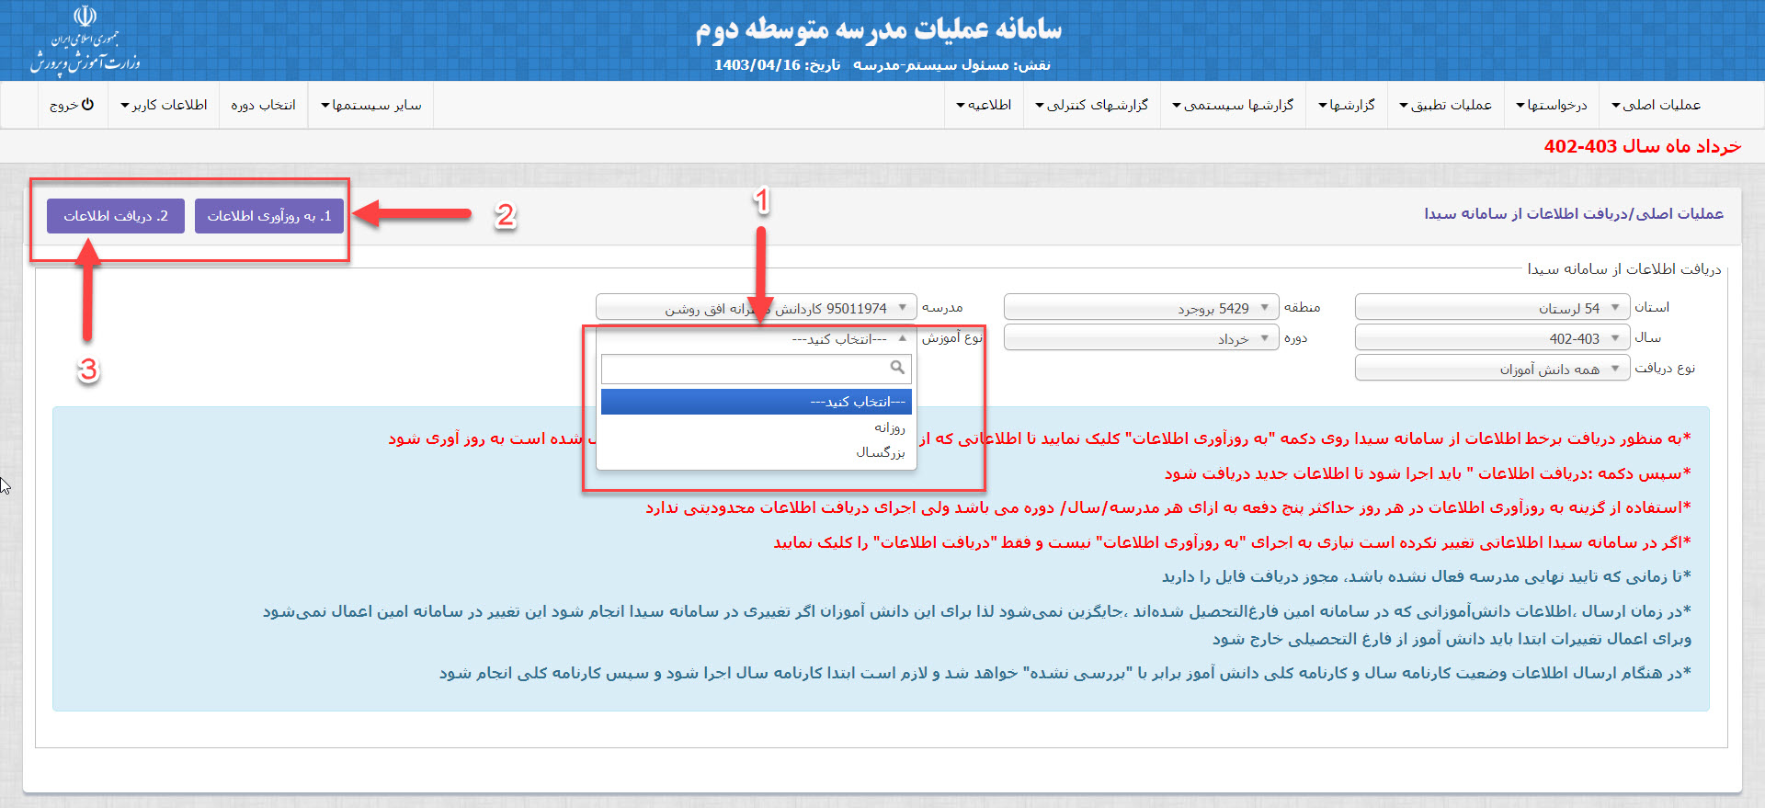
Task: Expand the اطلاعات کاربر menu
Action: point(164,105)
